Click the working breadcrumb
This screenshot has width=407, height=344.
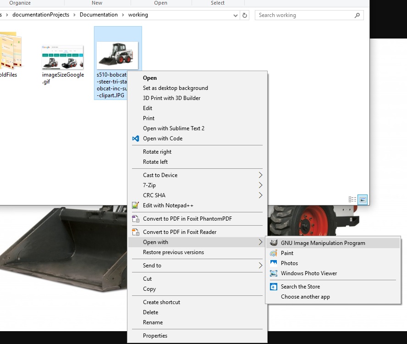point(138,15)
